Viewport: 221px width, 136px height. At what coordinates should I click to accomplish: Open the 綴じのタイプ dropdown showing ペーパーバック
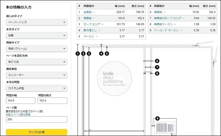[36, 22]
